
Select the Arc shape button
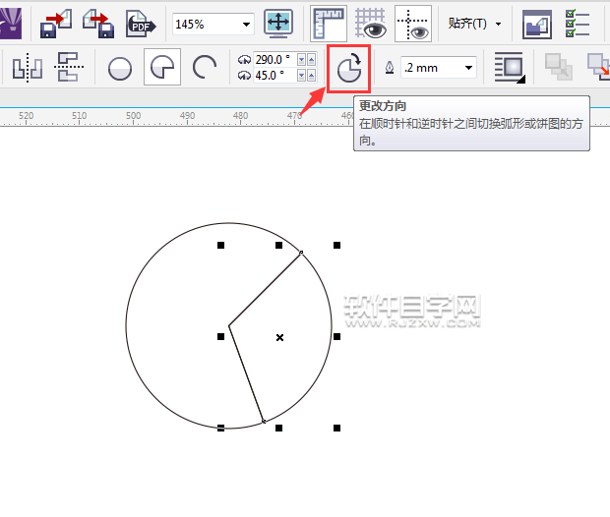204,68
